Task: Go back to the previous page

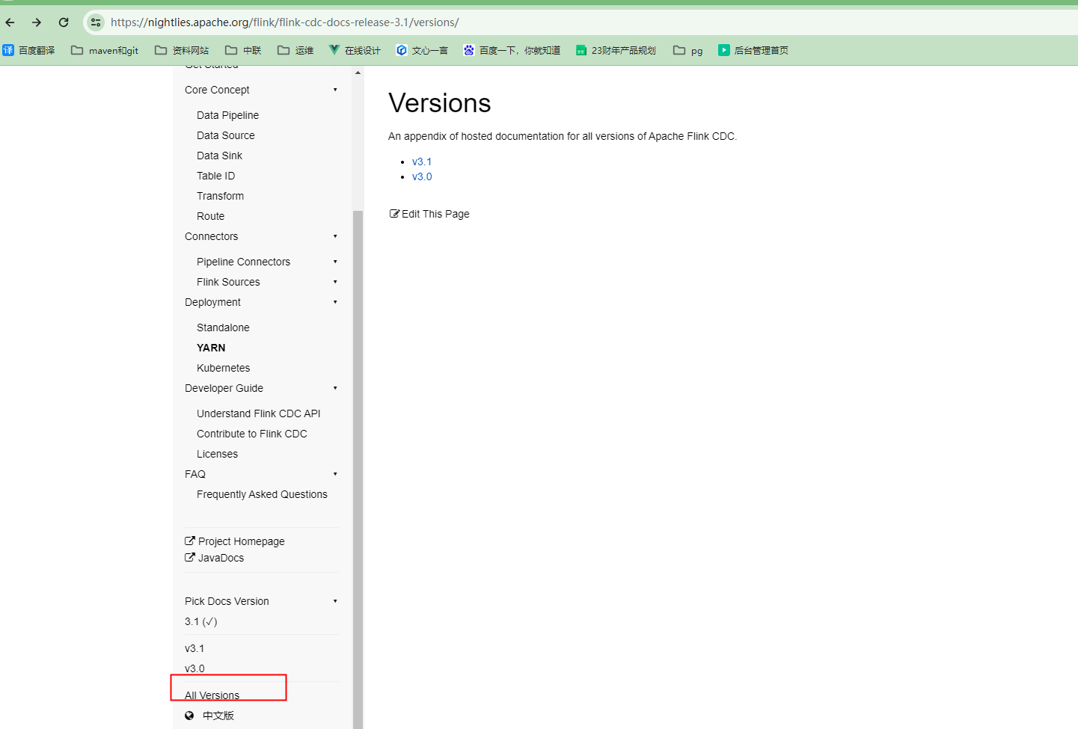Action: pos(10,22)
